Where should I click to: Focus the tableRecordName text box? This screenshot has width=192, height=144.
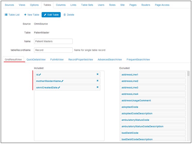tap(53, 50)
